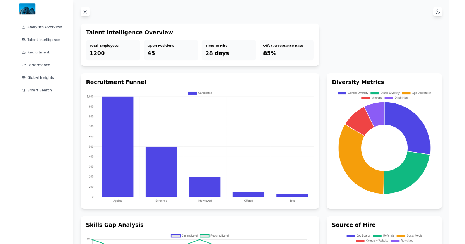Click the Offer Acceptance Rate card
This screenshot has height=244, width=465.
click(286, 50)
